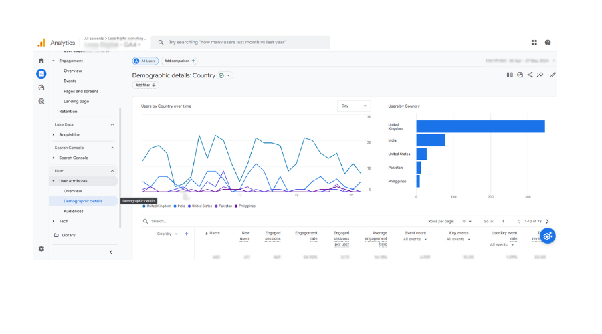The height and width of the screenshot is (334, 602).
Task: Open Retention report
Action: (68, 111)
